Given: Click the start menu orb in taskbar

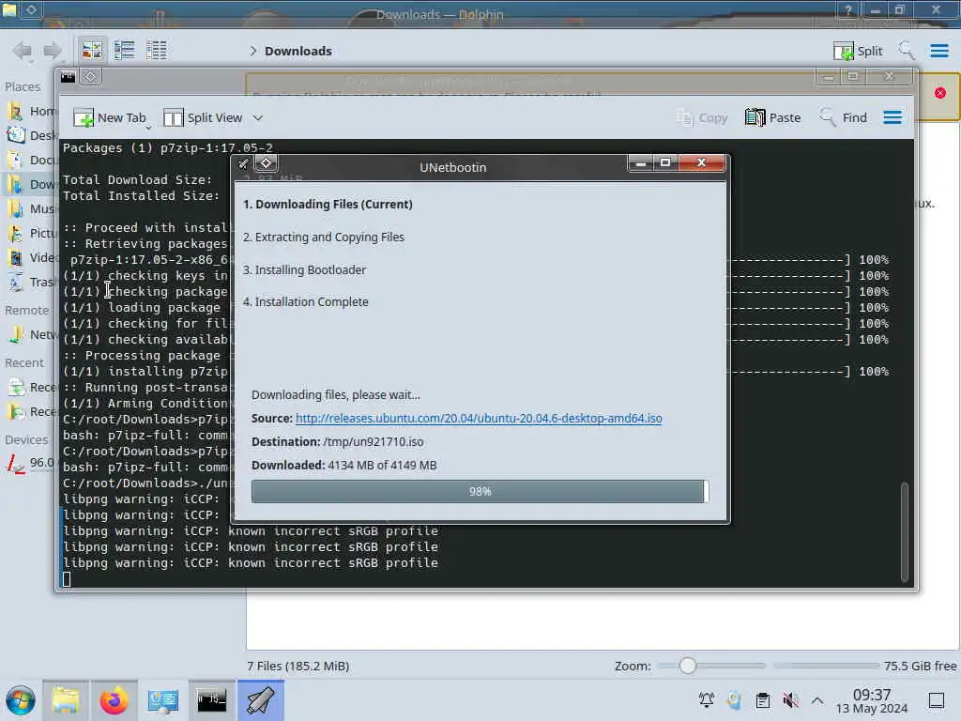Looking at the screenshot, I should click(x=21, y=700).
